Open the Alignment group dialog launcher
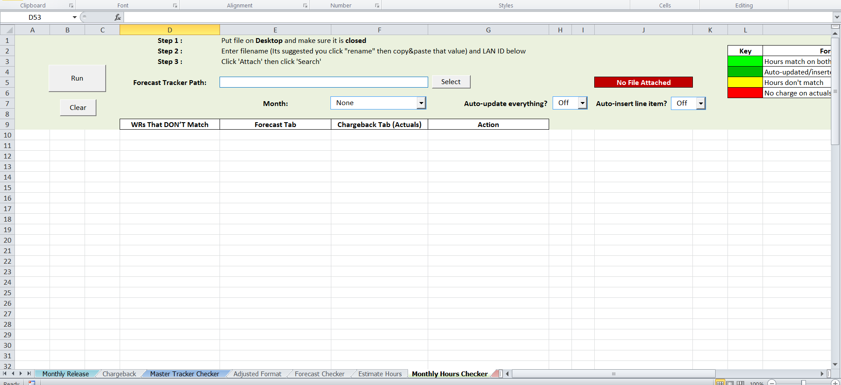The width and height of the screenshot is (841, 385). 305,6
